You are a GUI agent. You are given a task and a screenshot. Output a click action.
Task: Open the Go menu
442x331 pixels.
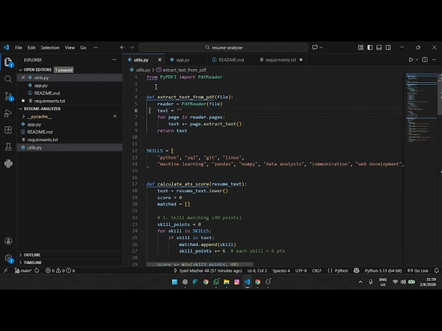[x=83, y=48]
